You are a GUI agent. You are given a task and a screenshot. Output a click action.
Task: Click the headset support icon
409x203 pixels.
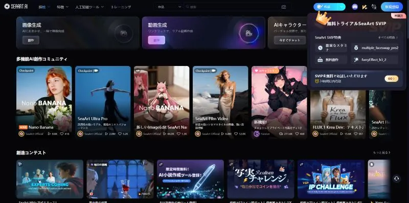397,178
